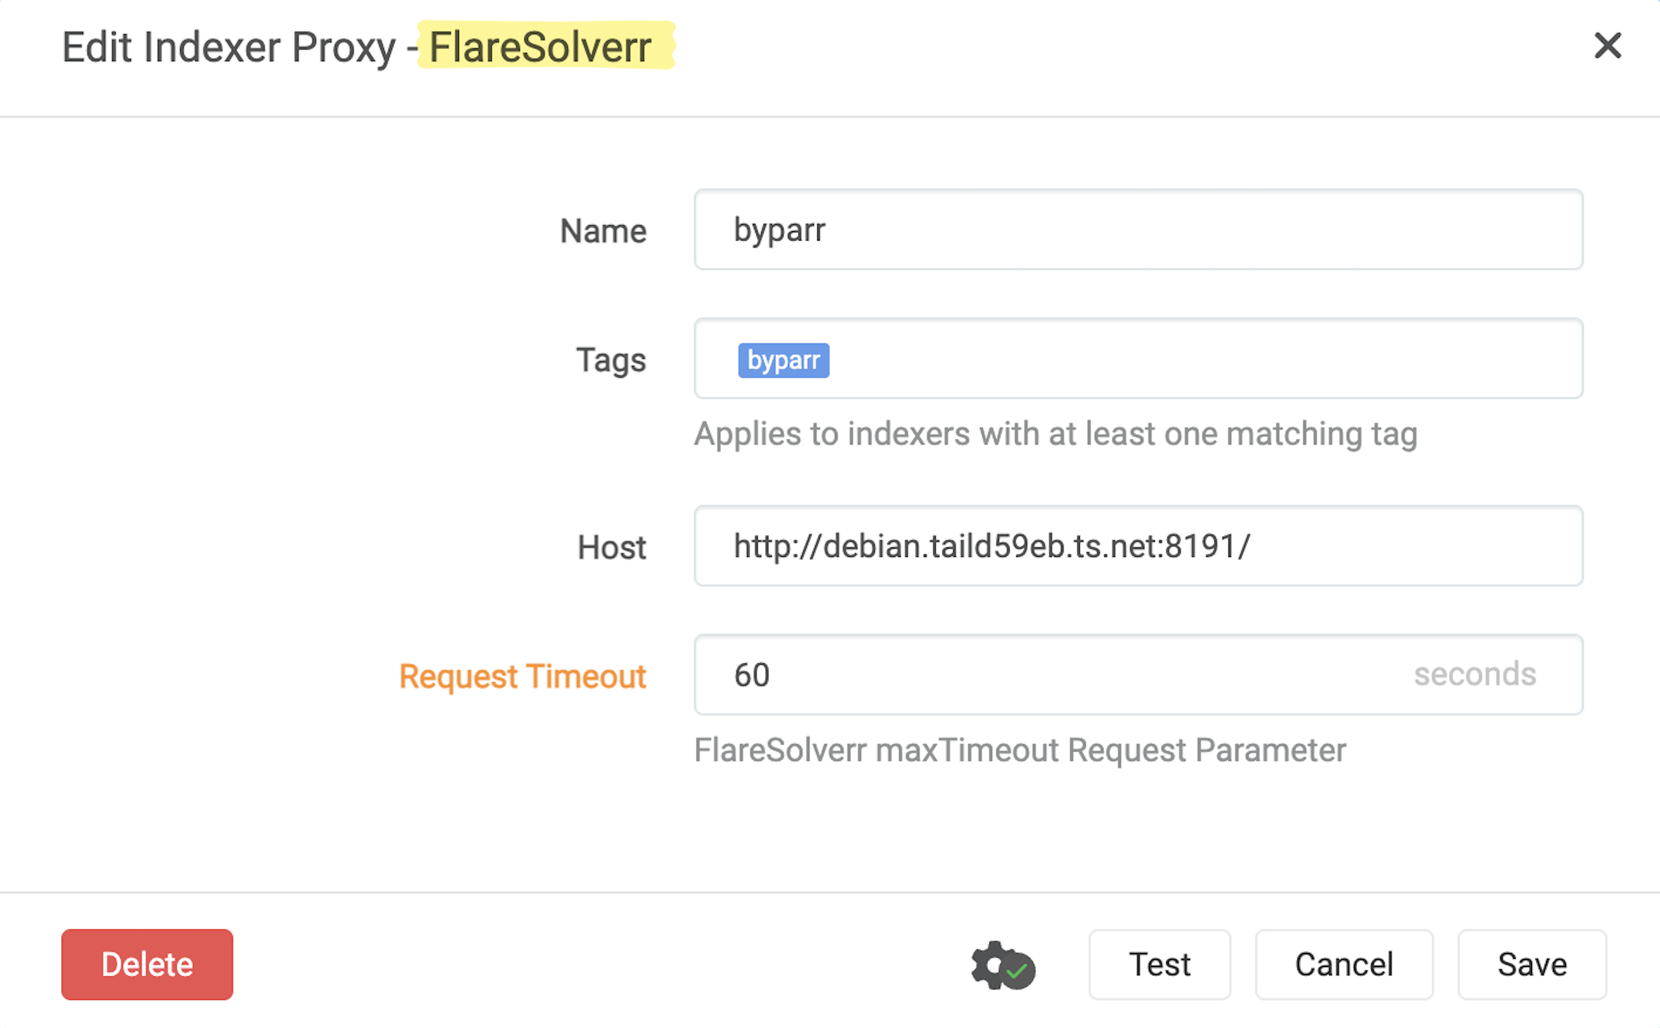
Task: Cancel editing the indexer proxy
Action: pyautogui.click(x=1343, y=964)
